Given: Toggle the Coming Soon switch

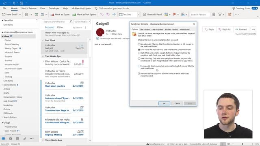Looking at the screenshot, I should click(255, 8).
